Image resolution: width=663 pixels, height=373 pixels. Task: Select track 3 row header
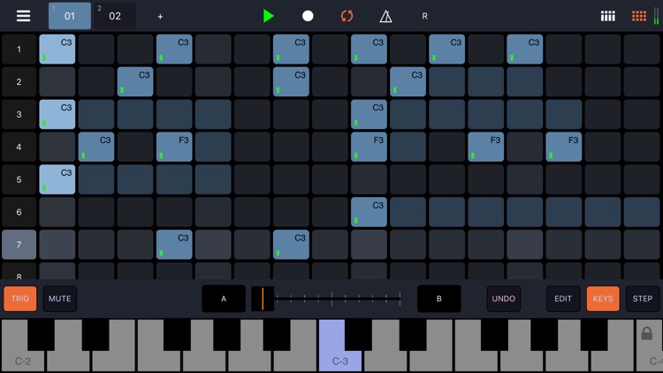19,115
